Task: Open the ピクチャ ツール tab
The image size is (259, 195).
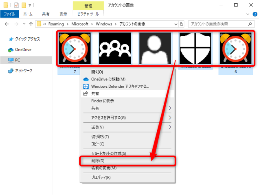Action: point(88,14)
